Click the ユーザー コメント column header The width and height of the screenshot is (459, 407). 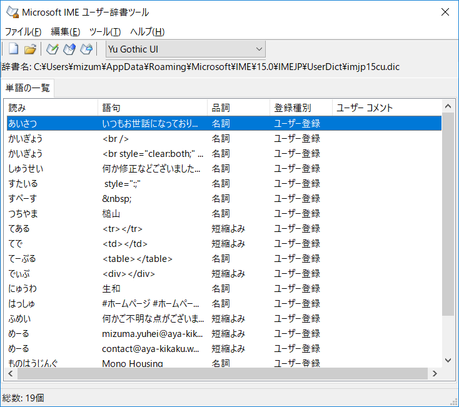[387, 108]
